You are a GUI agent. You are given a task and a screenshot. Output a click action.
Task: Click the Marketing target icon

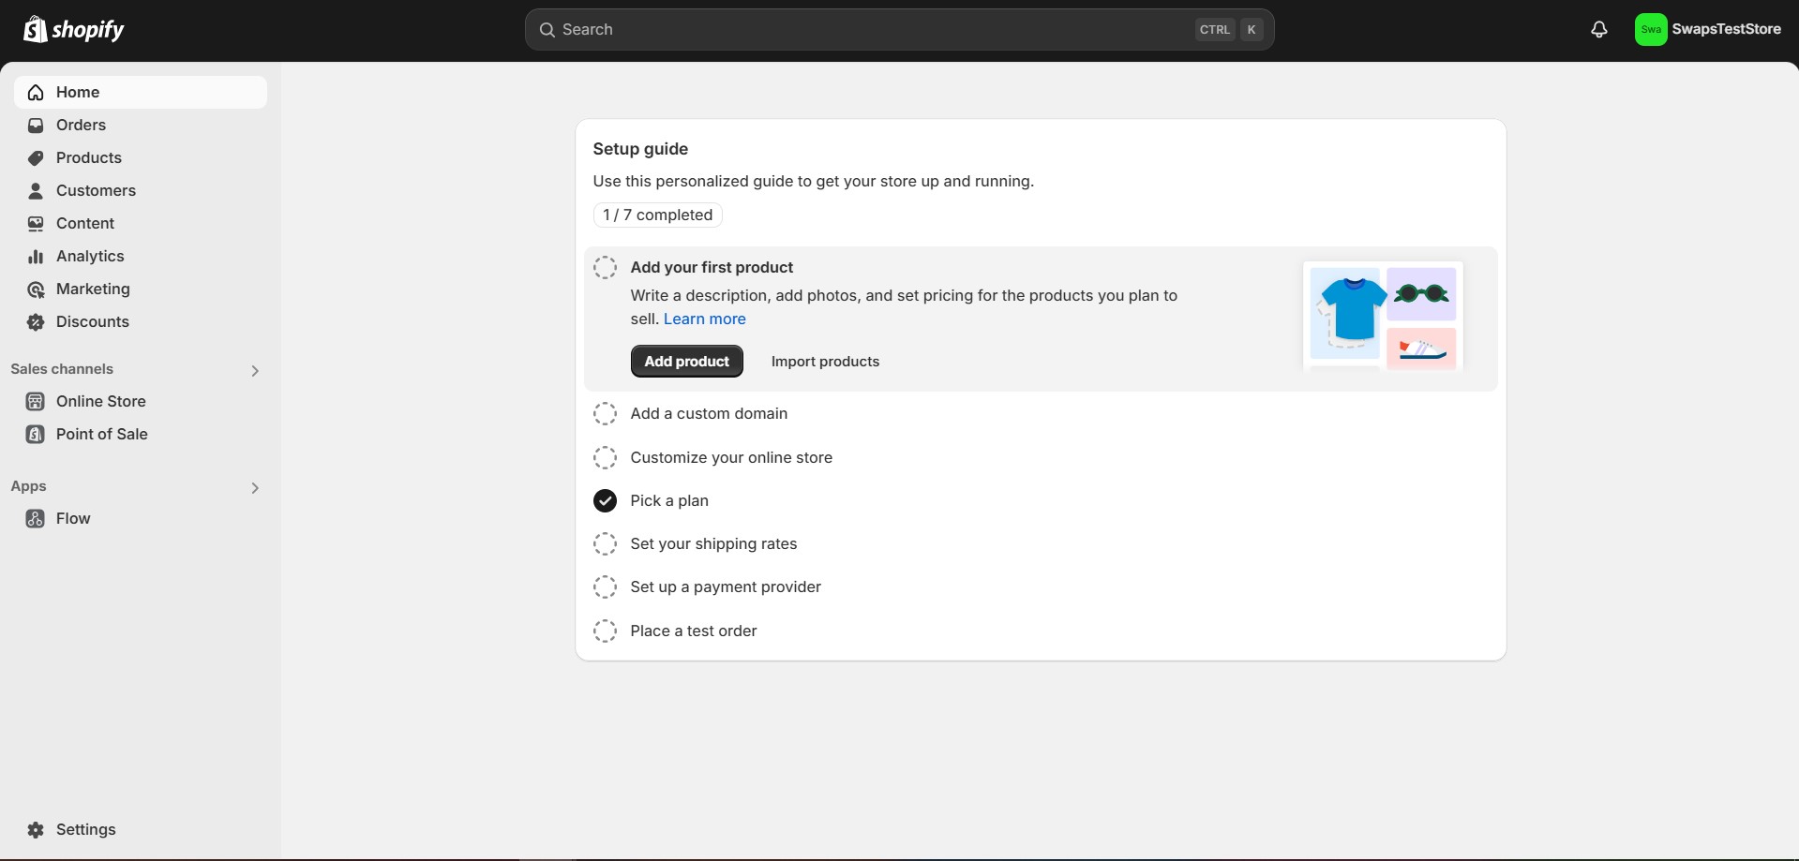[36, 289]
